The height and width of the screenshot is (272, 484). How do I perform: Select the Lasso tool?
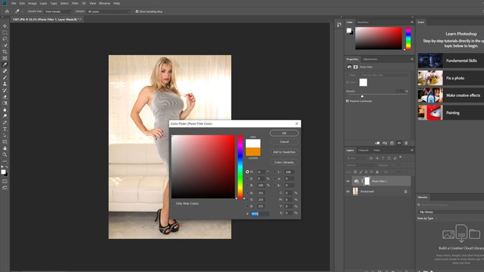[5, 39]
